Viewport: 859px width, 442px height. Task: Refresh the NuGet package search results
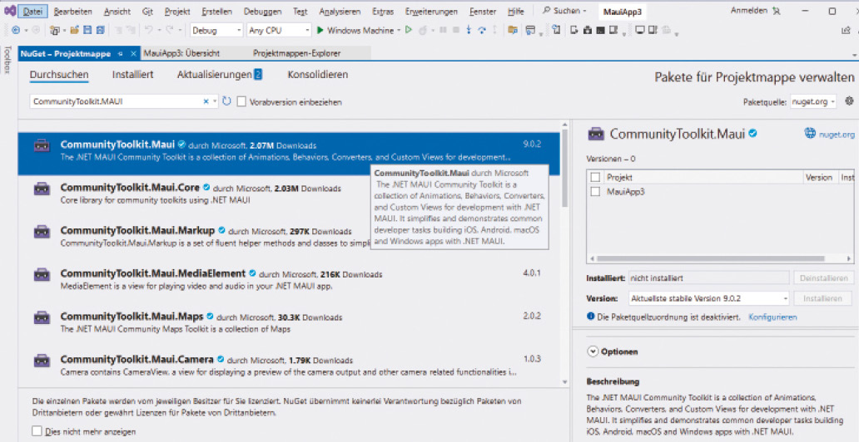(x=226, y=101)
